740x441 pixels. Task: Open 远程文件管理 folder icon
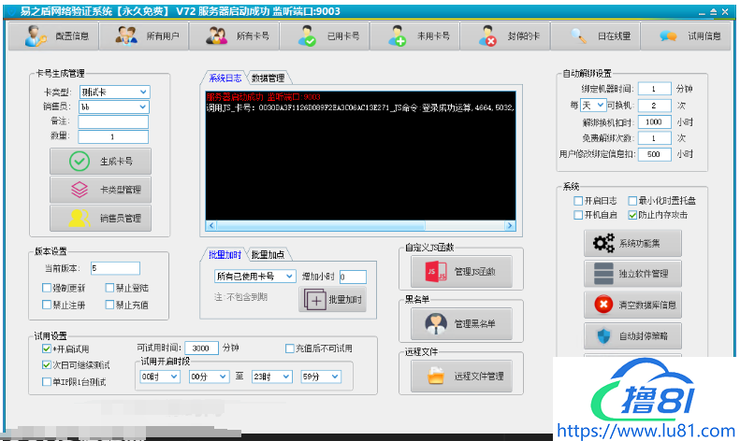tap(437, 377)
